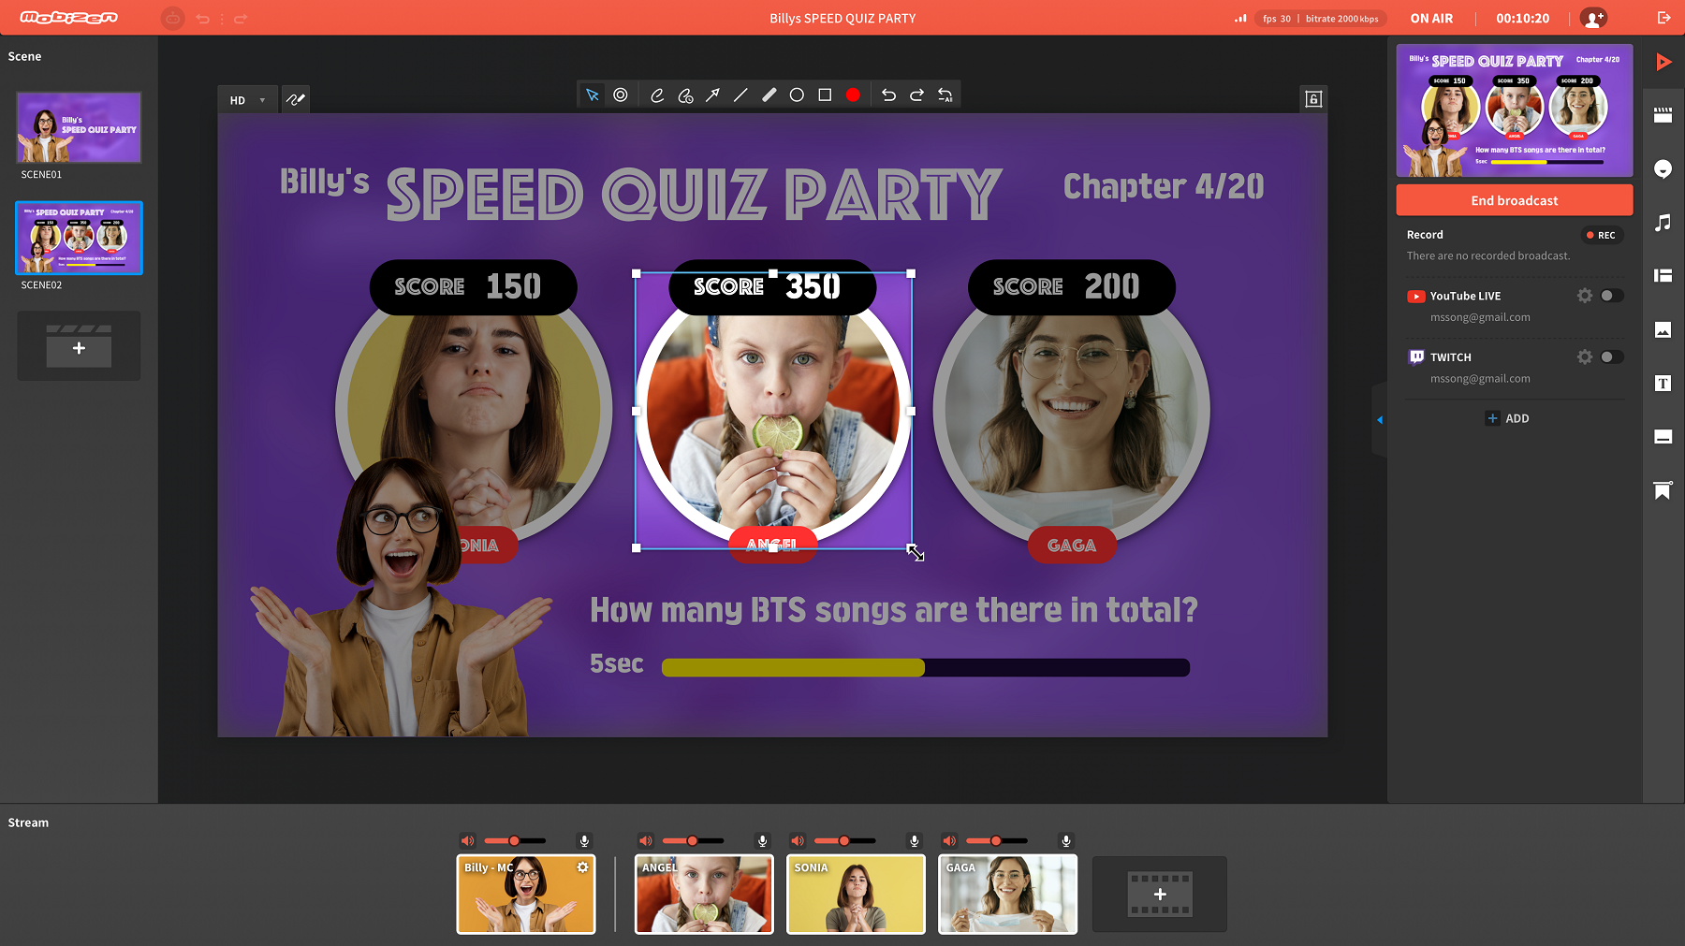This screenshot has height=946, width=1685.
Task: Click ADD streaming platform
Action: point(1507,418)
